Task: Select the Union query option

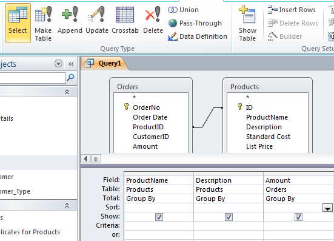Action: point(184,10)
